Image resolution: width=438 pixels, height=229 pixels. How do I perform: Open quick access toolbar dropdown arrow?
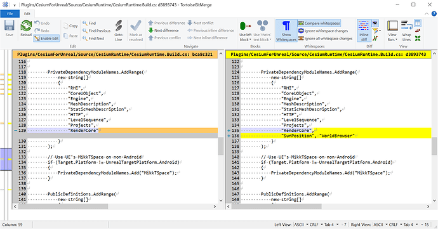[14, 5]
